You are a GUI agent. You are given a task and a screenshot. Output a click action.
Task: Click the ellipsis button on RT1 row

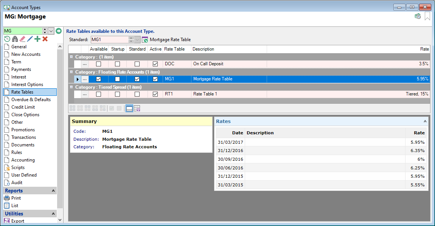[x=85, y=94]
